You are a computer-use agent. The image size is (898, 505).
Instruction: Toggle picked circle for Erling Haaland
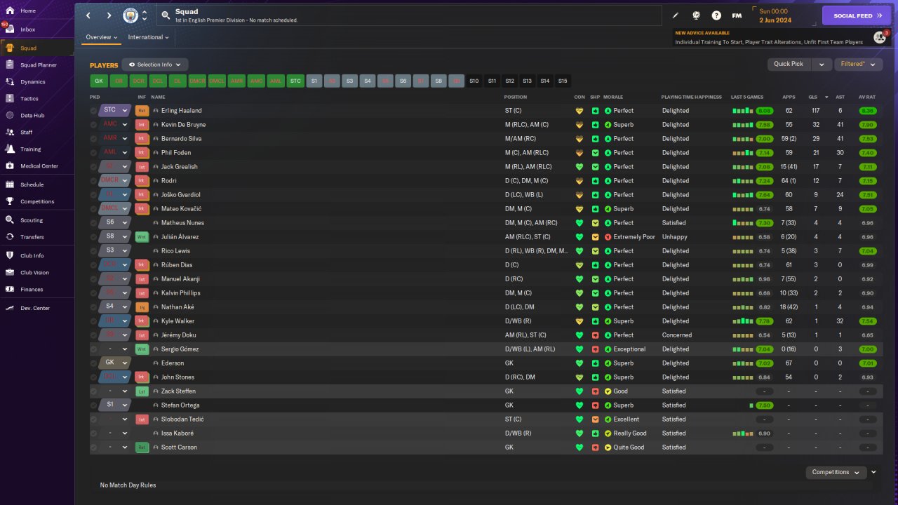click(x=93, y=111)
